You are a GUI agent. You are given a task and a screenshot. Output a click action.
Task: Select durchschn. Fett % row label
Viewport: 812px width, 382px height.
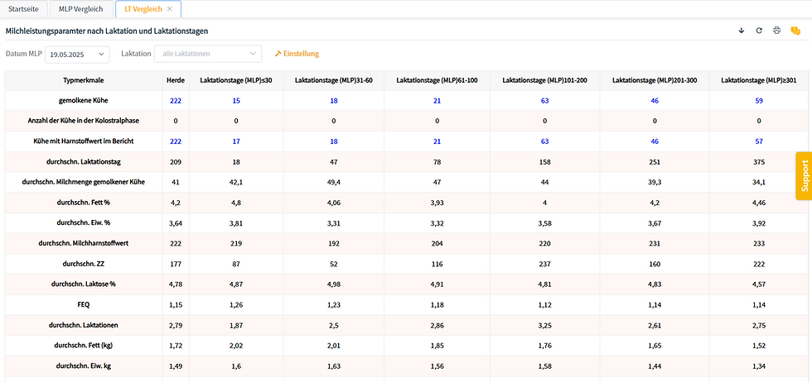pos(84,203)
